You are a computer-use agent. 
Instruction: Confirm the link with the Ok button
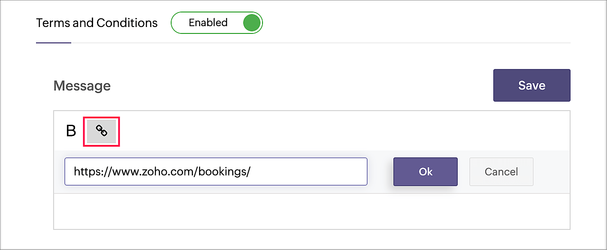(x=425, y=172)
